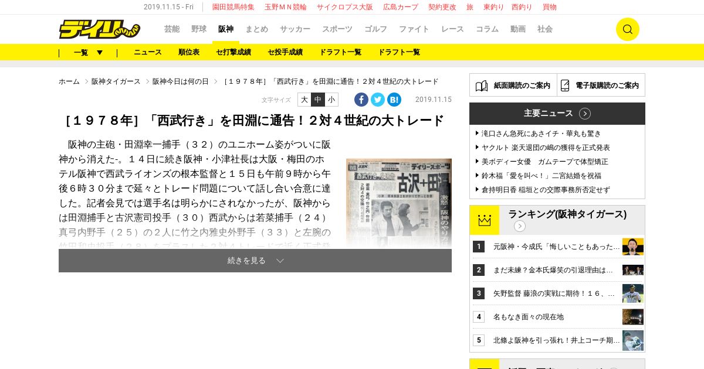Open ranking 2 金本氏爆笑 article
The image size is (704, 369).
tap(553, 270)
